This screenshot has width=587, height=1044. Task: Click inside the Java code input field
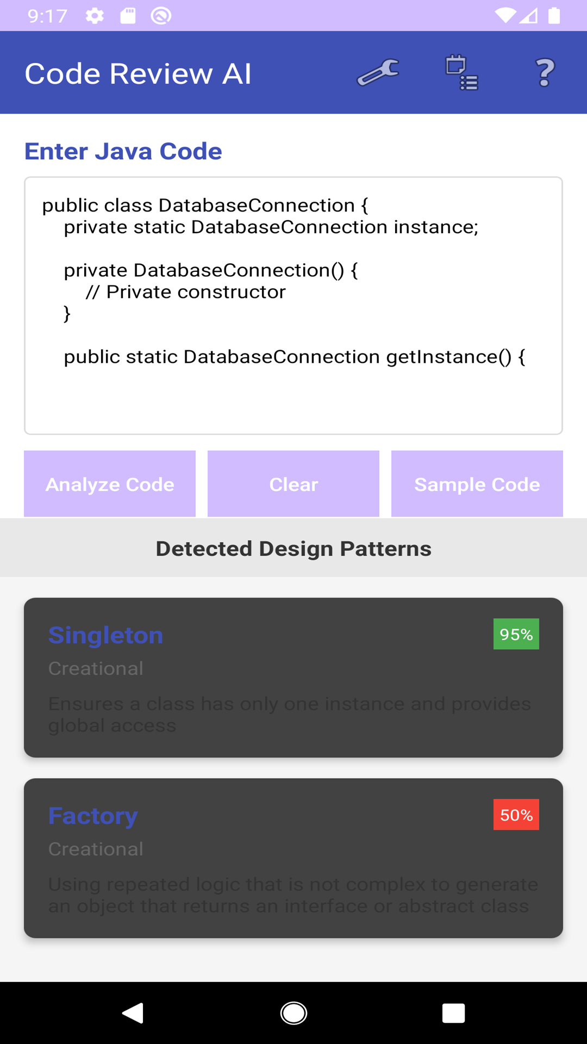tap(293, 306)
